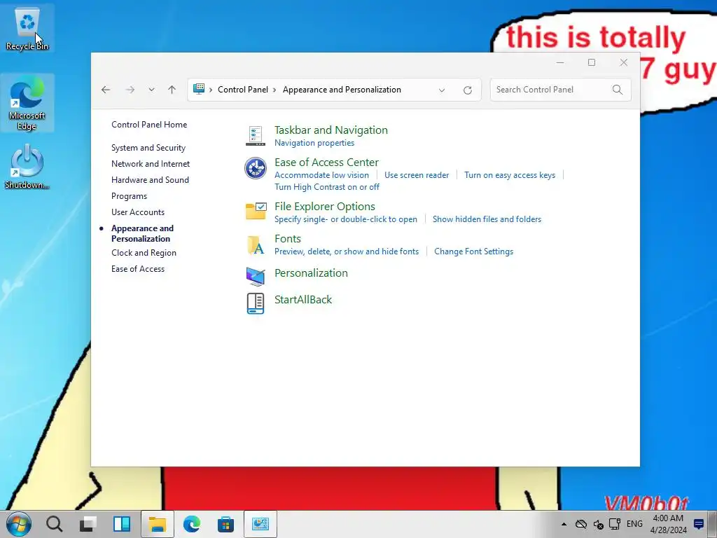The width and height of the screenshot is (717, 538).
Task: Click the cloud sync tray icon
Action: [x=580, y=524]
